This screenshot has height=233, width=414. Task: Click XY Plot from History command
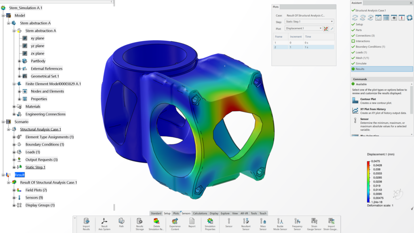(x=372, y=109)
